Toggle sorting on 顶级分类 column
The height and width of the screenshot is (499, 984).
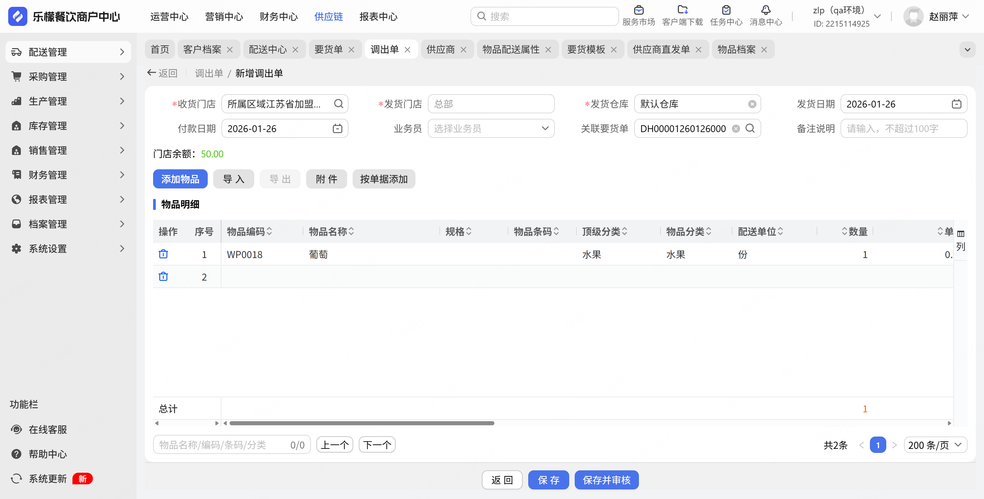(x=625, y=231)
